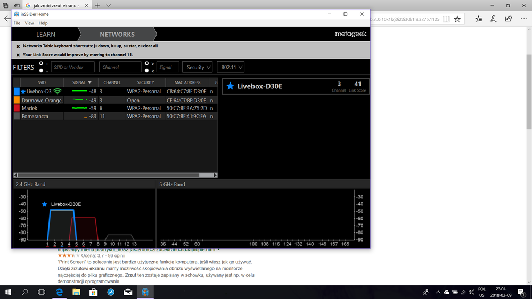This screenshot has height=299, width=532.
Task: Click the blue star next to Livebox-D3
Action: [23, 92]
